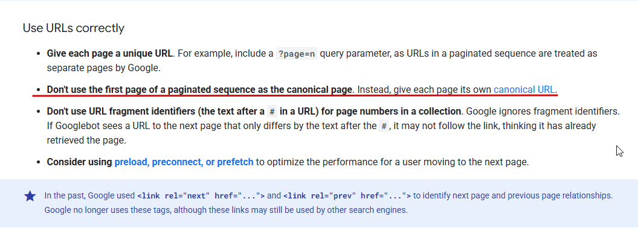Open the preload, preconnect, or prefetch link
638x231 pixels.
pos(184,162)
